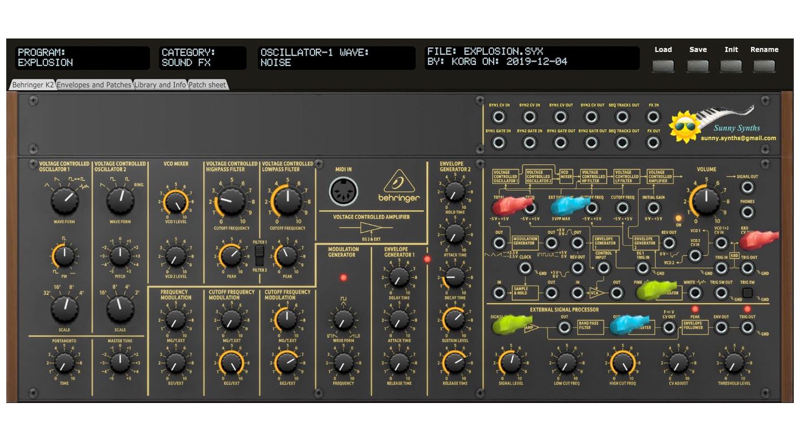Click the Oscillator 2 WAVE FORM knob
This screenshot has height=442, width=801.
click(x=120, y=201)
